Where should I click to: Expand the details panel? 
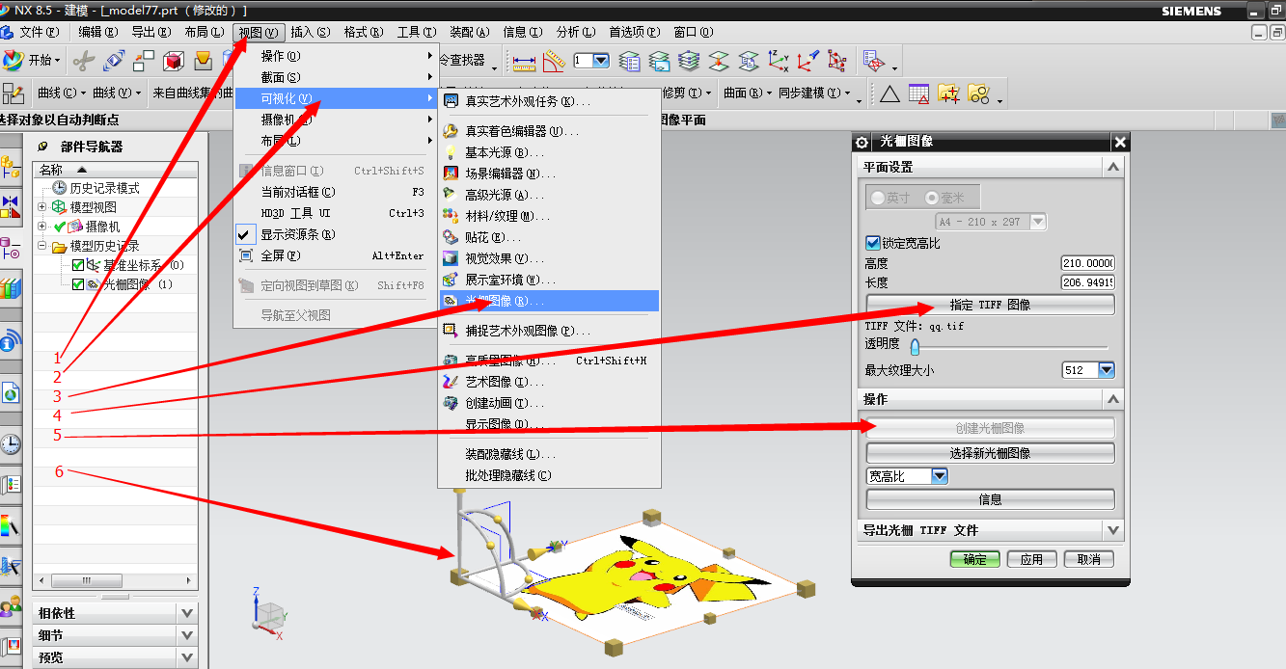188,635
